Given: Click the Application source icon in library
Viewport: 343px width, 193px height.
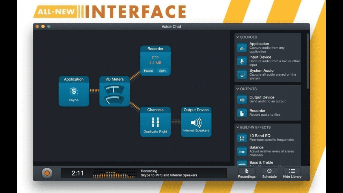Looking at the screenshot, I should pos(242,48).
